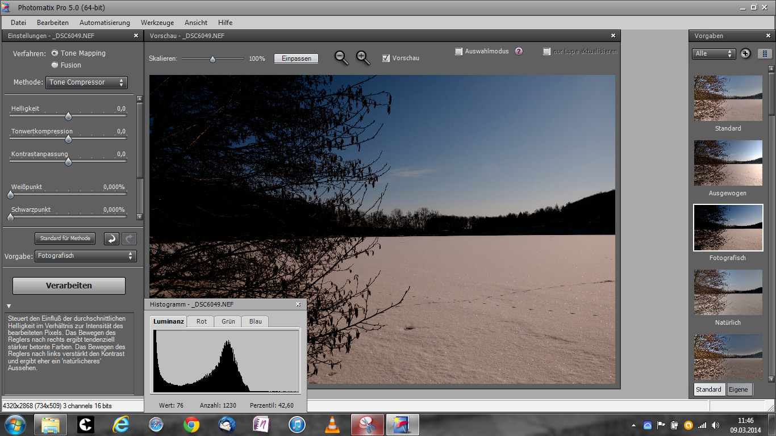Click the Tonwertkompression slider handle

(68, 139)
